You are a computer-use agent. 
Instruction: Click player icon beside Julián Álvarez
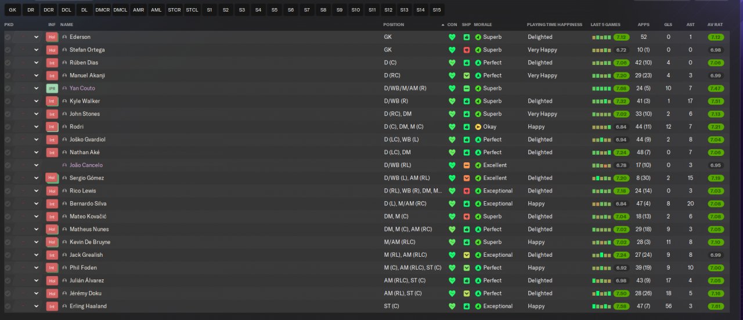(x=64, y=281)
